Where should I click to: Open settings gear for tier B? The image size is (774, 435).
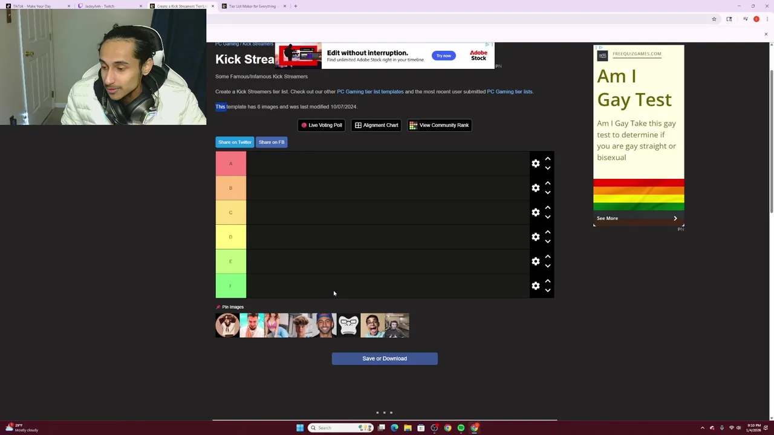tap(535, 188)
